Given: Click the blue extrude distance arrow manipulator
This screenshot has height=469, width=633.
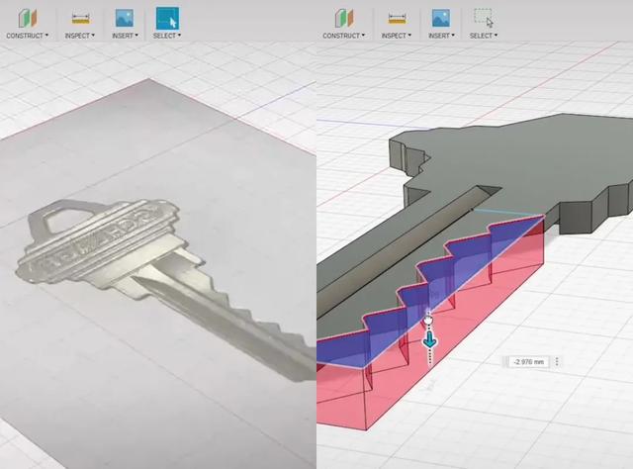Looking at the screenshot, I should (429, 340).
